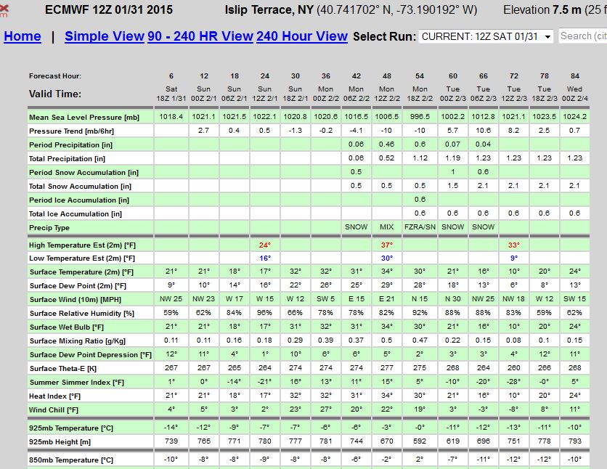The width and height of the screenshot is (607, 469).
Task: Click the -28° Summer Simmer Index value
Action: click(514, 382)
